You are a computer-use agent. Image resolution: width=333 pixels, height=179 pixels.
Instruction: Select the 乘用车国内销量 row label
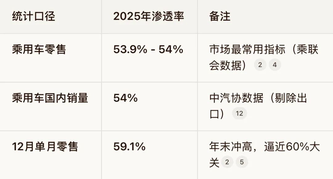50,98
